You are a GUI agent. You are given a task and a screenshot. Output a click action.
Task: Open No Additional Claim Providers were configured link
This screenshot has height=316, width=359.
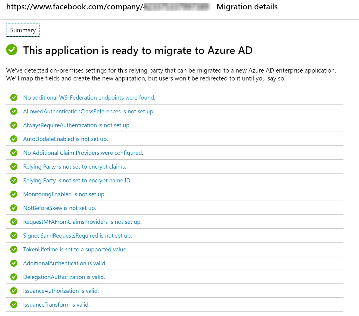coord(83,153)
